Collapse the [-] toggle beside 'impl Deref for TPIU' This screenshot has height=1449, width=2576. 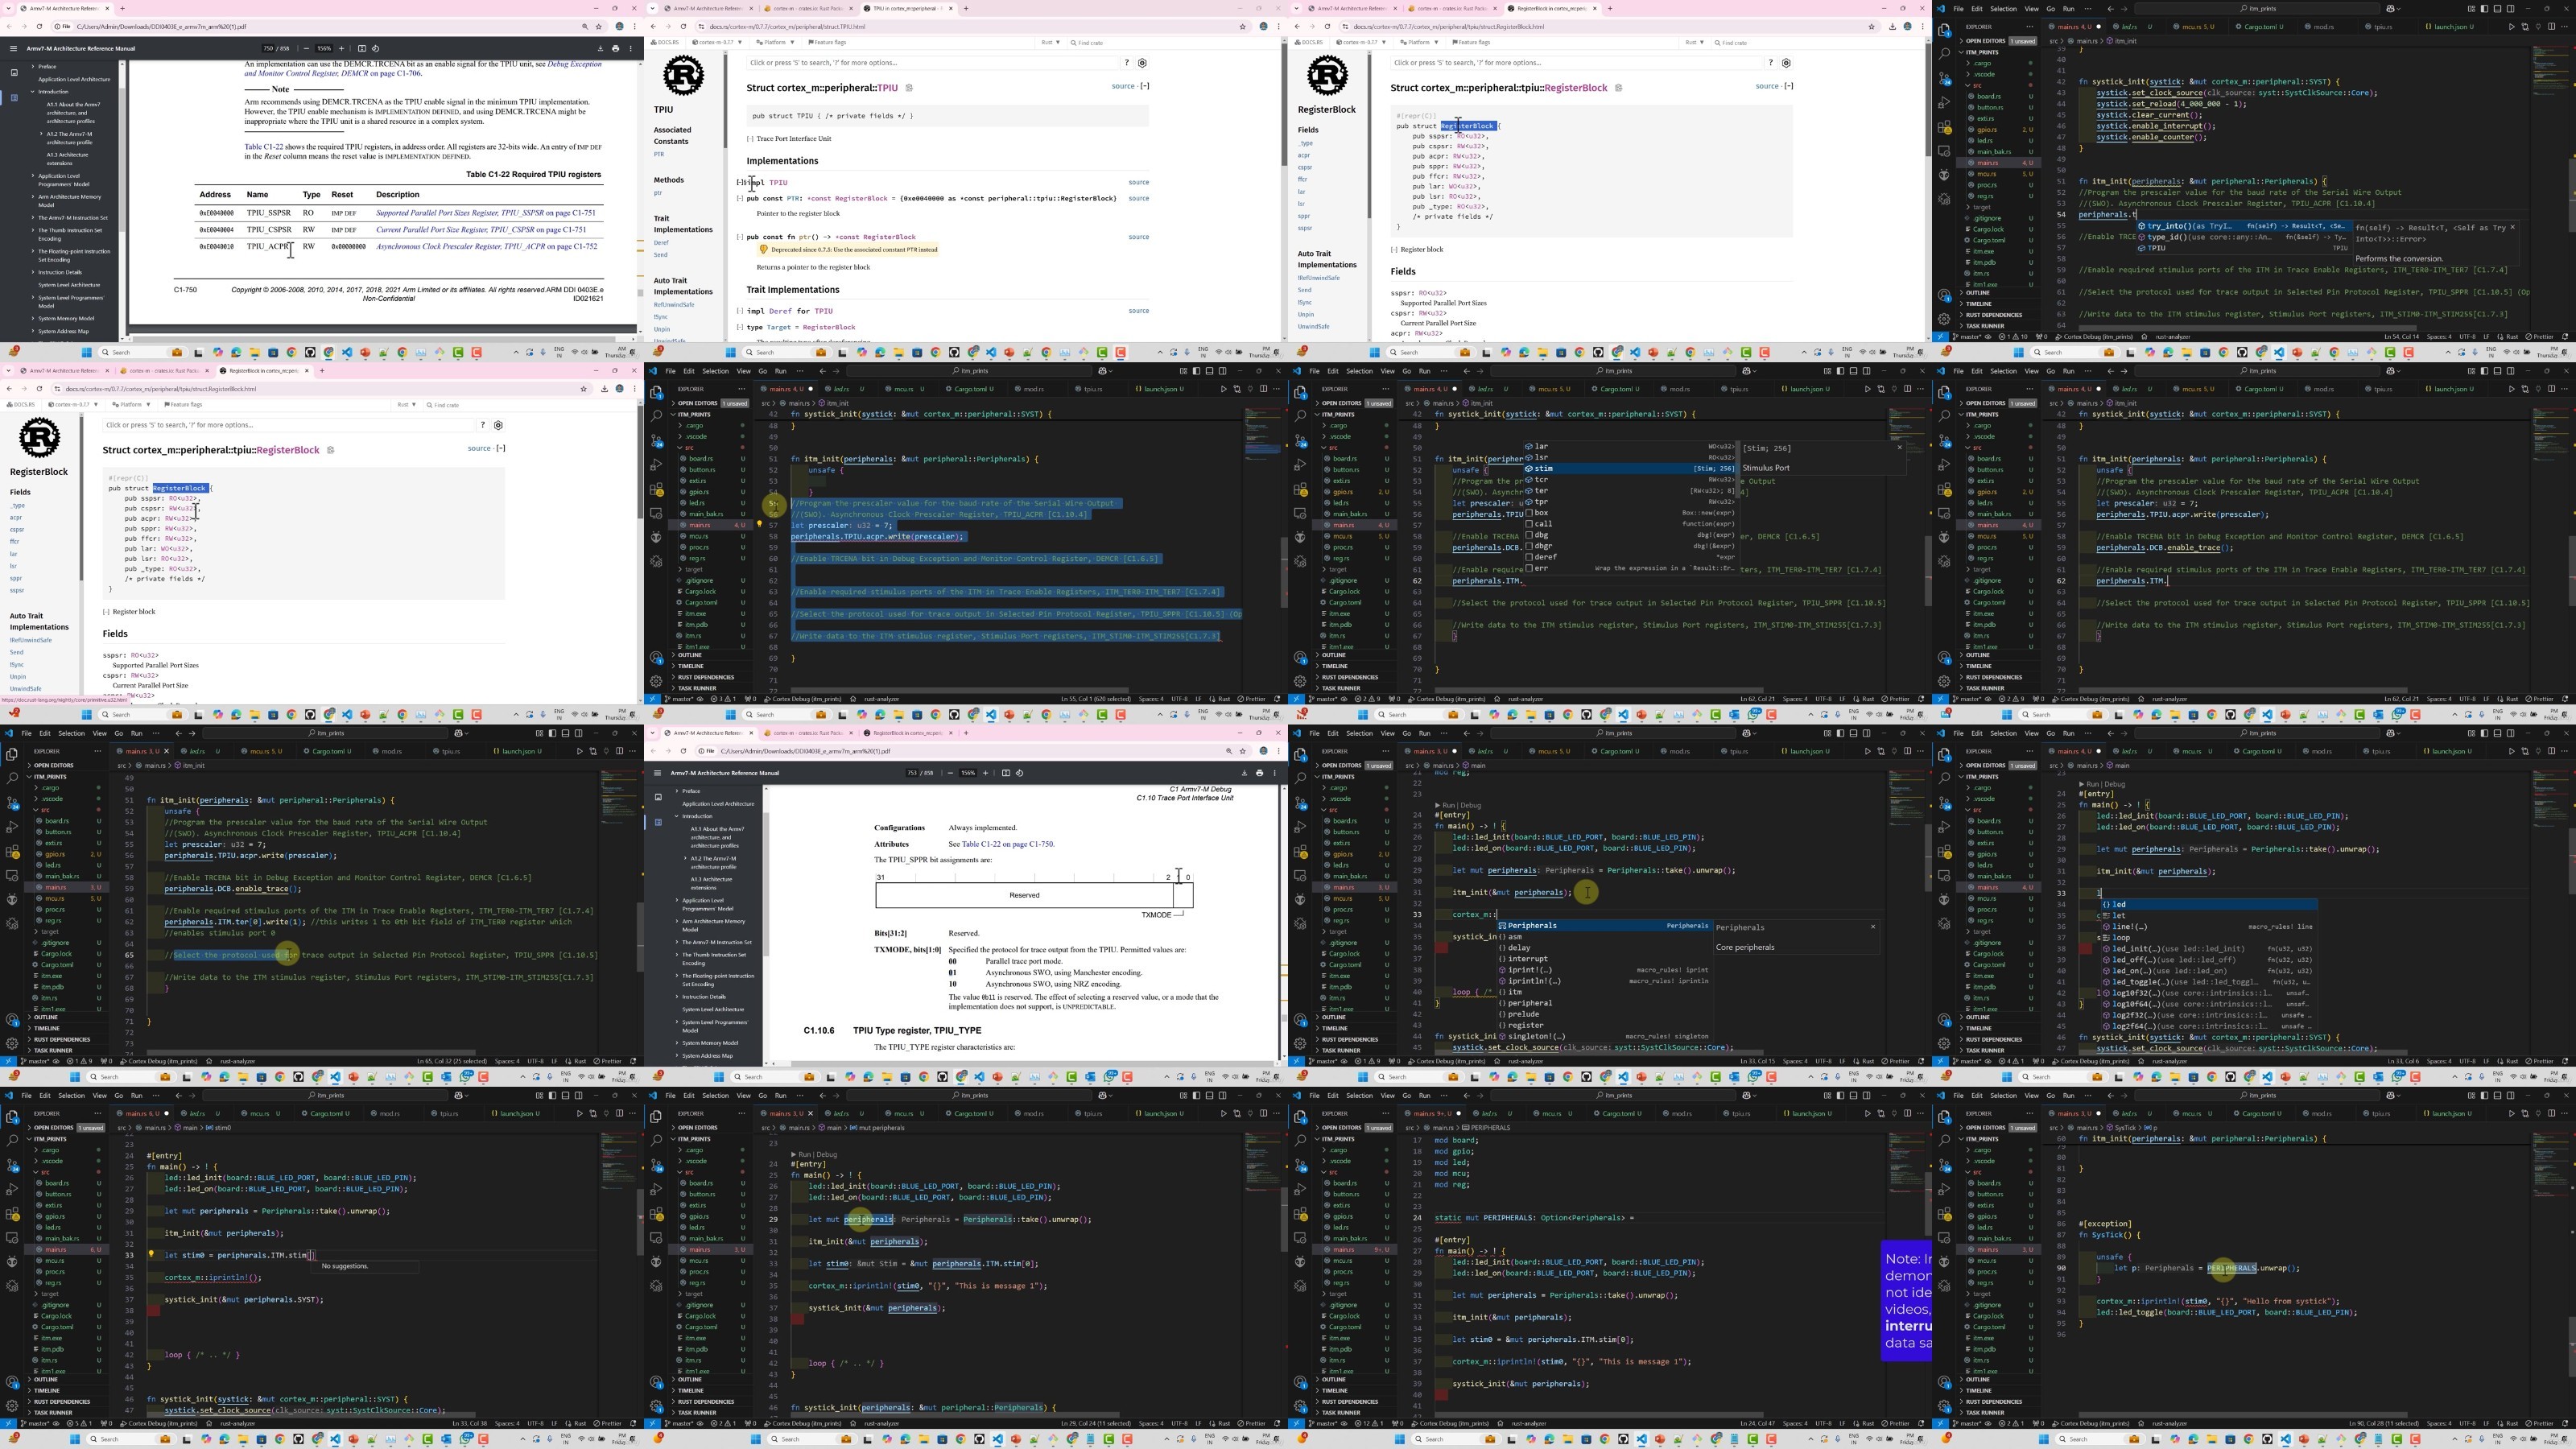tap(740, 311)
